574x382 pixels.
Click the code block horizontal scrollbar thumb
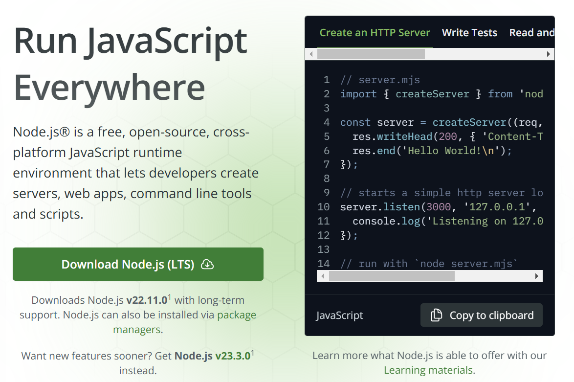tap(392, 276)
